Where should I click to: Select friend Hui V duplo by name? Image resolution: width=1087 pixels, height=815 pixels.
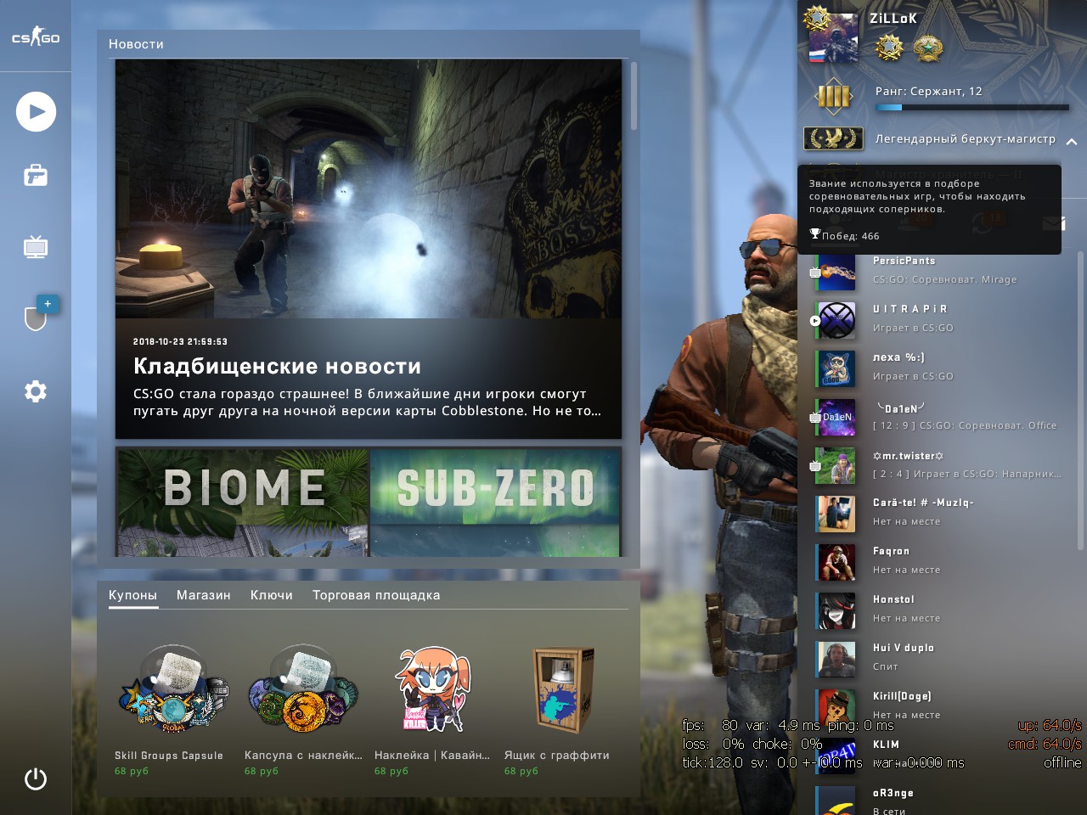pos(904,648)
